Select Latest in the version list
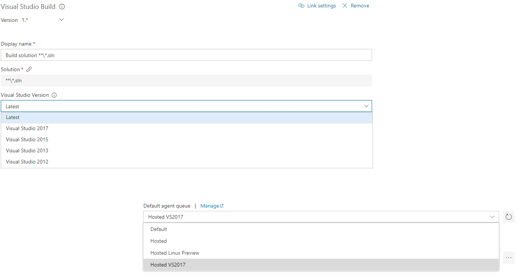 [187, 118]
